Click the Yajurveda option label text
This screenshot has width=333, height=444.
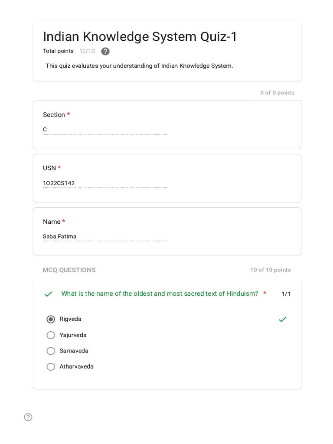tap(73, 335)
